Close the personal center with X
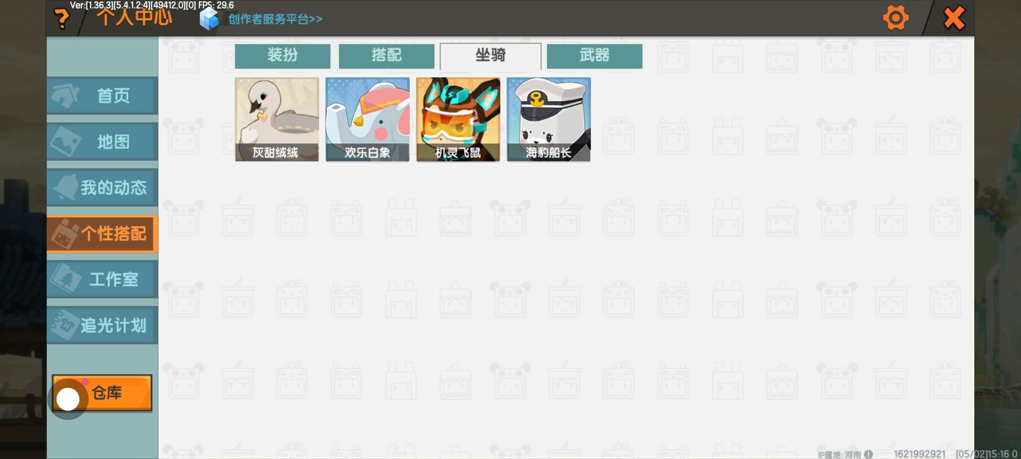Image resolution: width=1021 pixels, height=459 pixels. [954, 18]
